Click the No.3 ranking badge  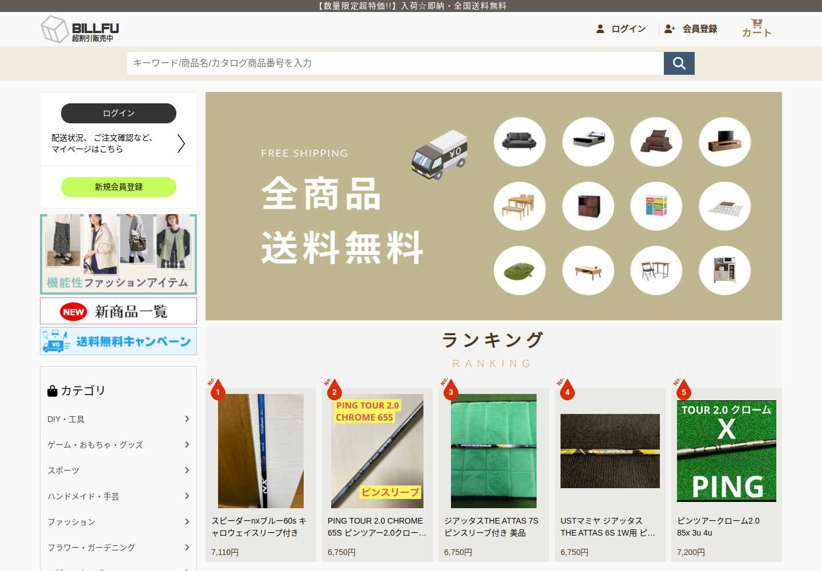450,390
